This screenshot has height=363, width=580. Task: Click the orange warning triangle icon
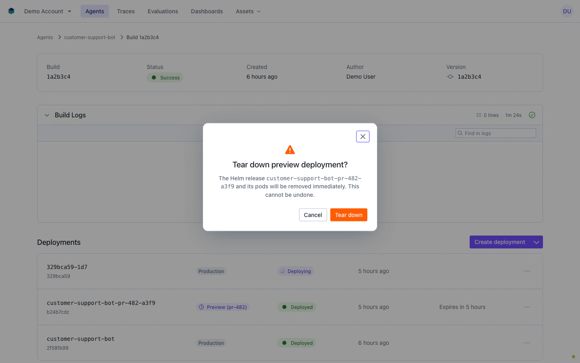[x=290, y=150]
